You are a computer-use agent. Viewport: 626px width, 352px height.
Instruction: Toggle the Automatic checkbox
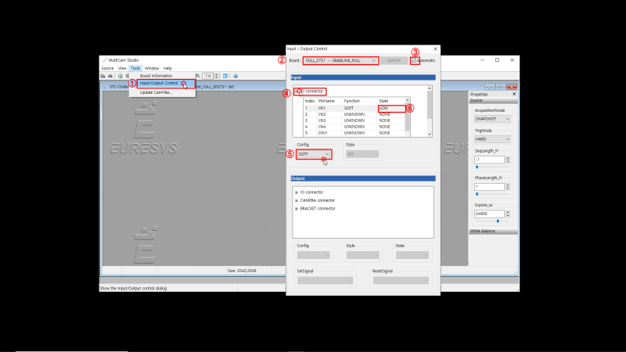click(x=414, y=61)
